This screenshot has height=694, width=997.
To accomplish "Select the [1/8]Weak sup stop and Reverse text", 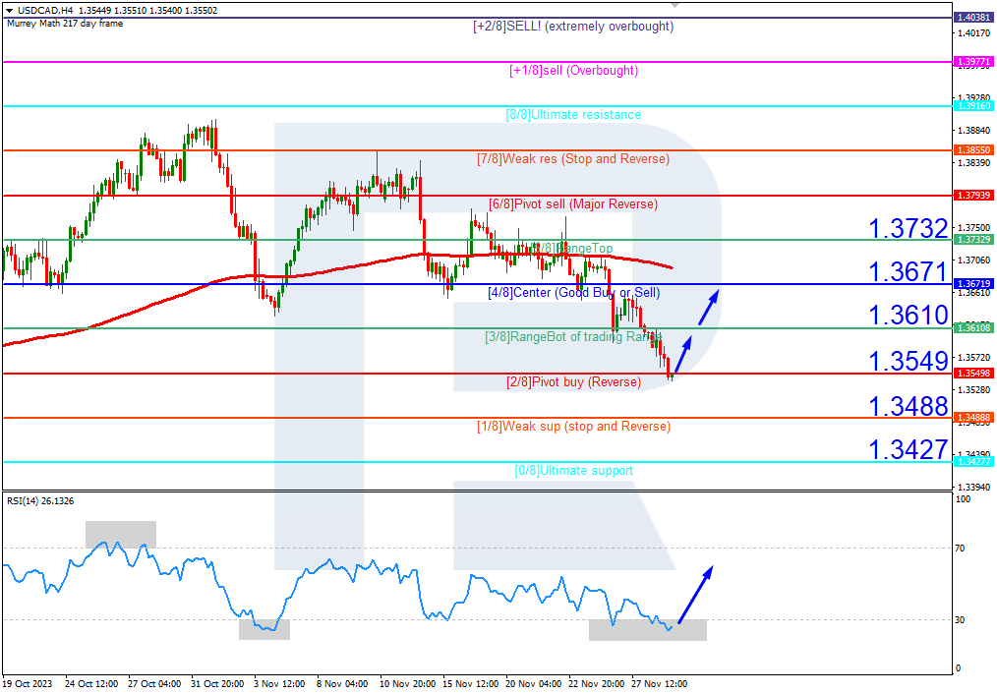I will [x=573, y=426].
